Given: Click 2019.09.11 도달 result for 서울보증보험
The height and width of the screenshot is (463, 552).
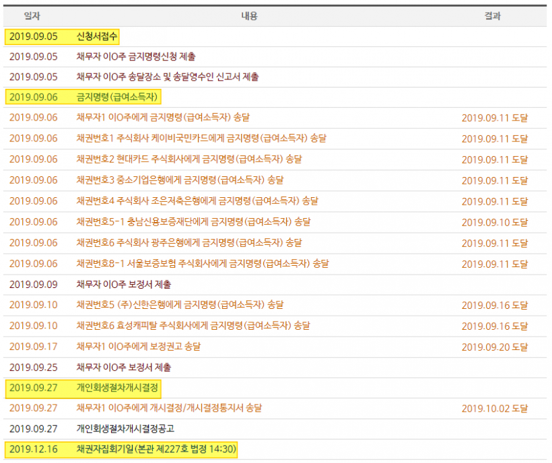Looking at the screenshot, I should 495,264.
